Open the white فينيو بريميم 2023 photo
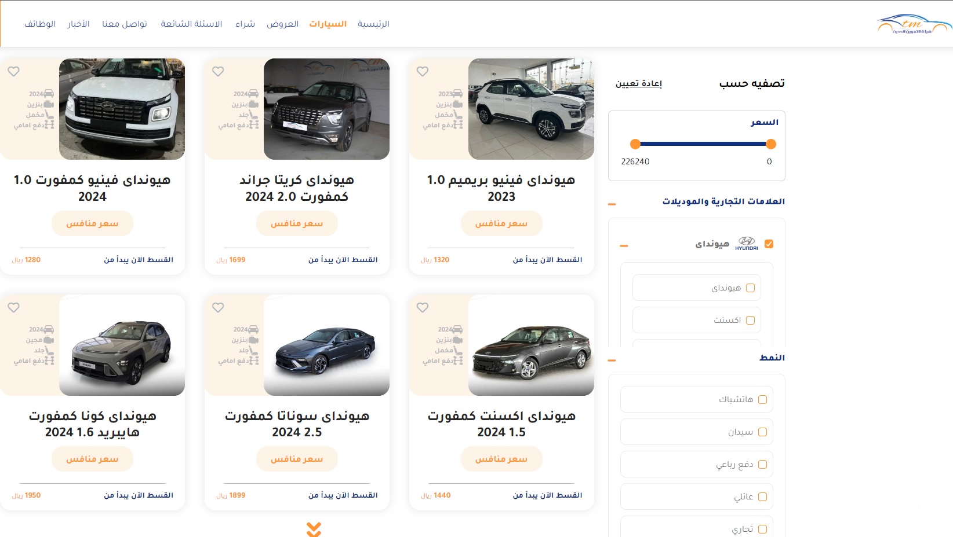 click(531, 109)
